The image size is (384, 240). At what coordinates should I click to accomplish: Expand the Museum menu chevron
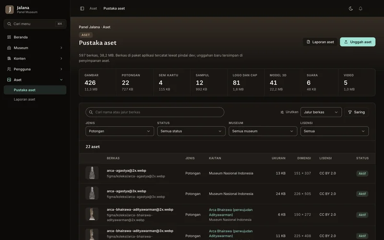pyautogui.click(x=61, y=48)
